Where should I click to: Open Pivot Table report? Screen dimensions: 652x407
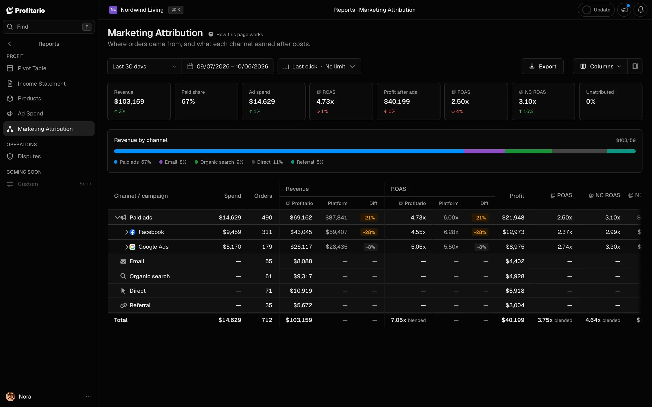click(49, 68)
